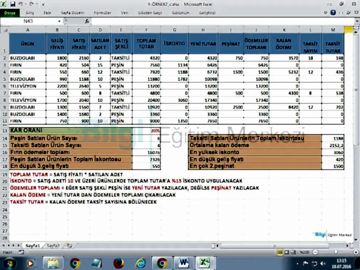Switch to the Sayfa2 worksheet tab
This screenshot has height=270, width=360.
53,246
